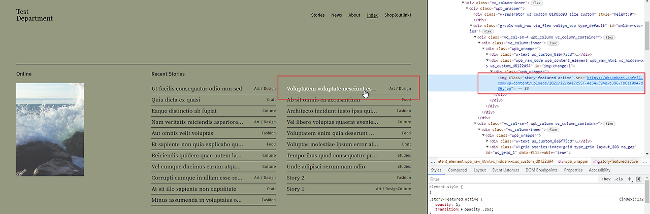Focus the styles Filter field
The height and width of the screenshot is (214, 650).
(513, 179)
